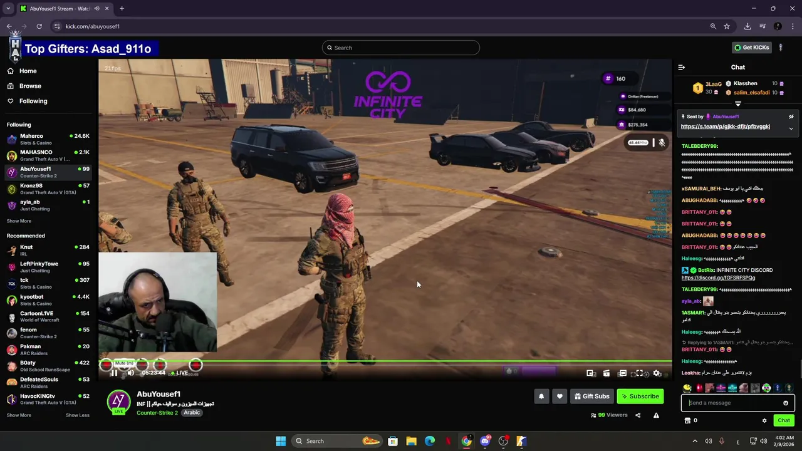Open pinned s.team link
Viewport: 802px width, 451px height.
pos(726,127)
